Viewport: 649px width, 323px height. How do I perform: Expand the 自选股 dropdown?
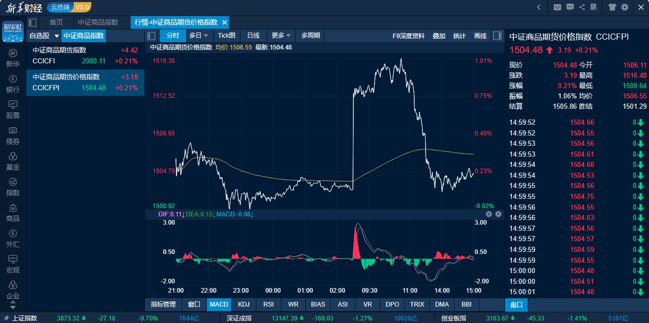tap(57, 36)
